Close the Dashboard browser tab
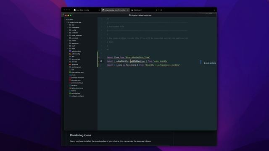This screenshot has width=269, height=151. 156,10
